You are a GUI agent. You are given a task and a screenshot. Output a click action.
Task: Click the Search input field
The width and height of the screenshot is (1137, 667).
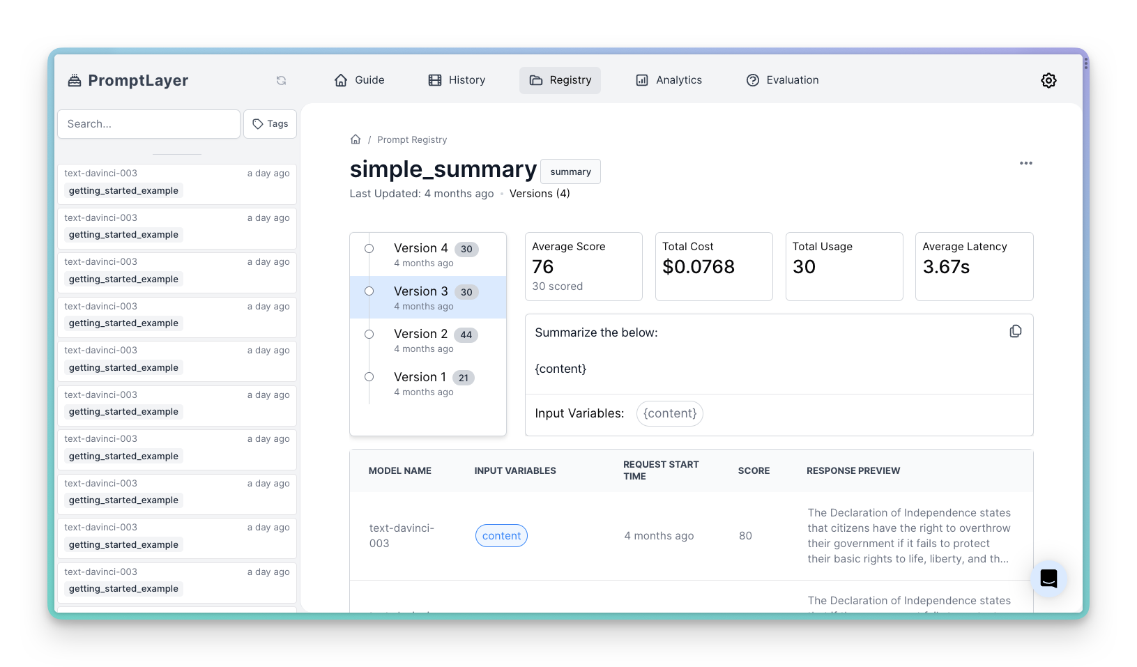click(148, 124)
